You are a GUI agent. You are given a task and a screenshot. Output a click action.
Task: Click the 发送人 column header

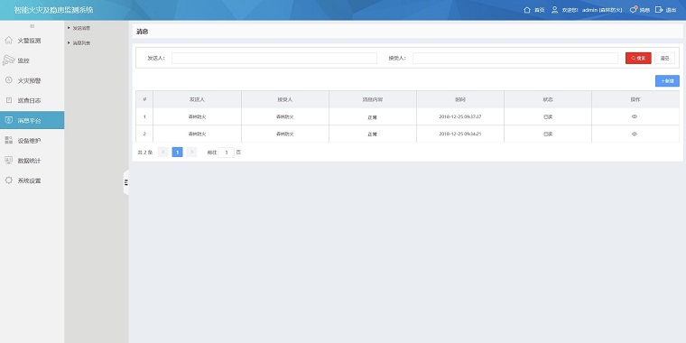tap(197, 100)
